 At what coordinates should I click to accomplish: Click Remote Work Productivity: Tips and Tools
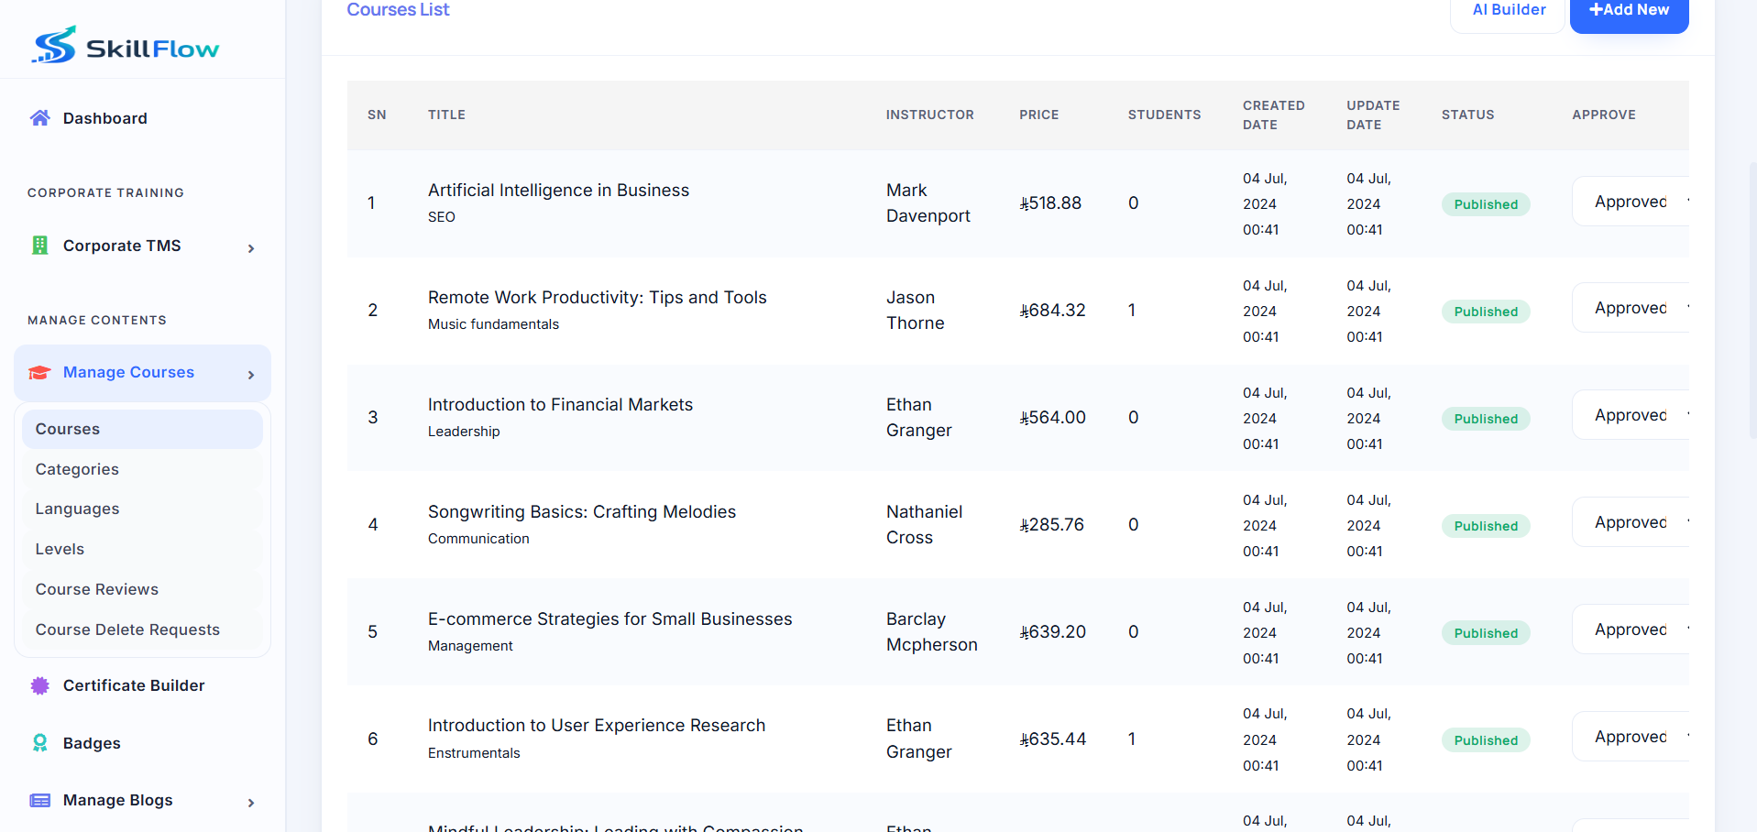pyautogui.click(x=597, y=297)
